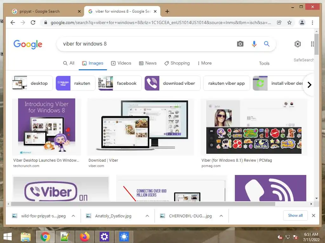Click the blue magnifier search button

(x=267, y=44)
